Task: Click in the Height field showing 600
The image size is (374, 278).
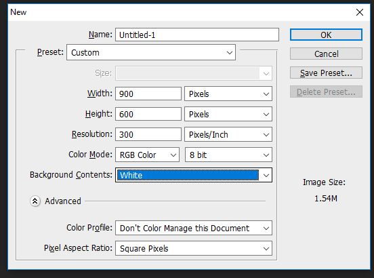Action: point(148,114)
